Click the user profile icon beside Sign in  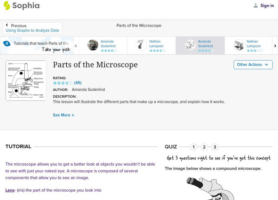256,6
